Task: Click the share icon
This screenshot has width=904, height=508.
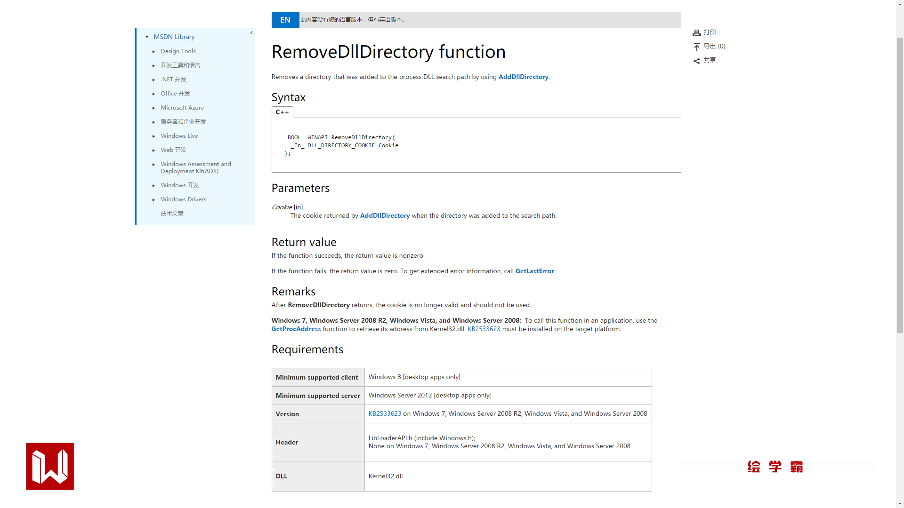Action: pyautogui.click(x=697, y=61)
